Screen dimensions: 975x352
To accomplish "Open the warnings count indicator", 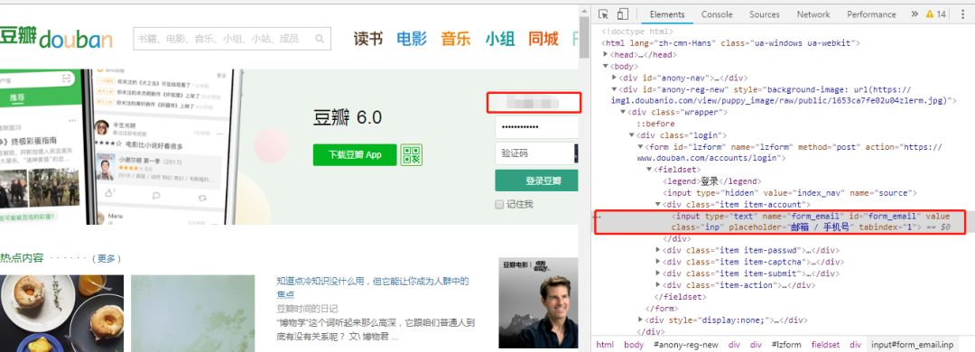I will pyautogui.click(x=936, y=14).
